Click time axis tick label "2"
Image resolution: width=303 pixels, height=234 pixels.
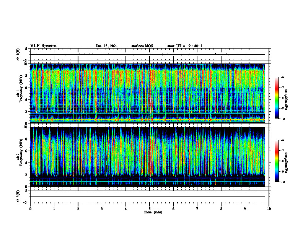78,209
